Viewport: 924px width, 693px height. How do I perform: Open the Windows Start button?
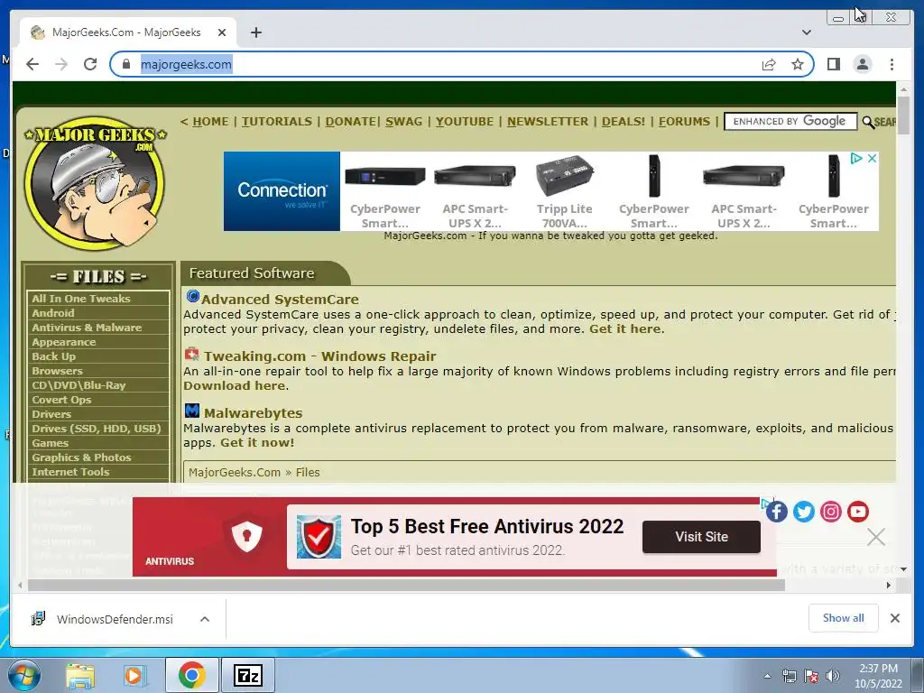(x=24, y=675)
